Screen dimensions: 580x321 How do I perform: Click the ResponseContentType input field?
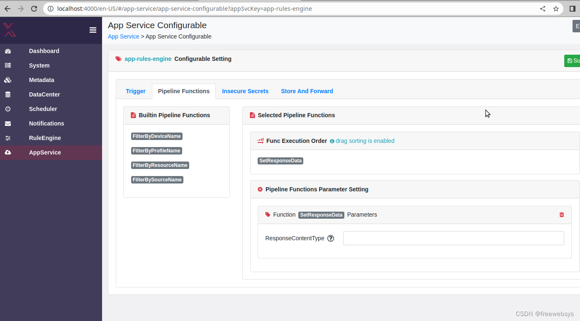453,238
